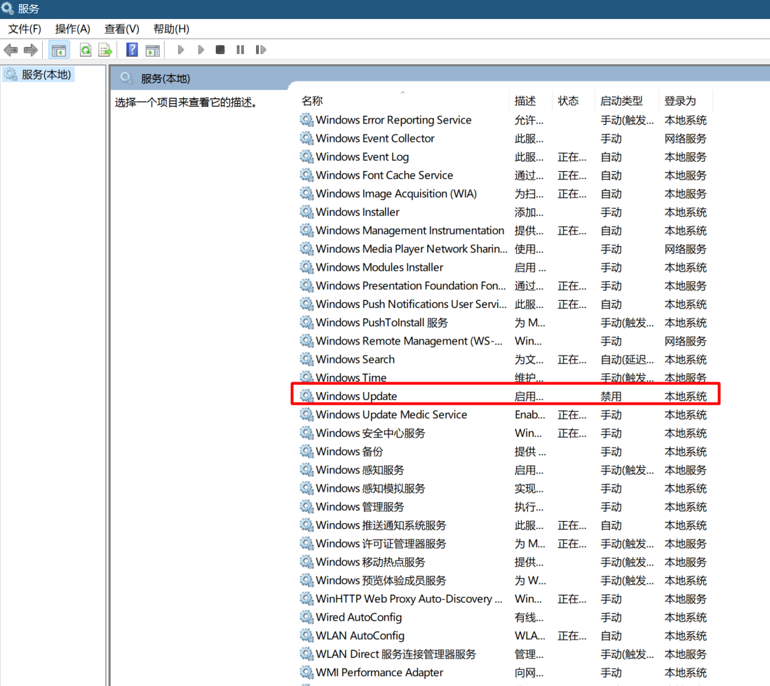The height and width of the screenshot is (686, 770).
Task: Click gear icon beside Windows Modules Installer
Action: click(307, 267)
